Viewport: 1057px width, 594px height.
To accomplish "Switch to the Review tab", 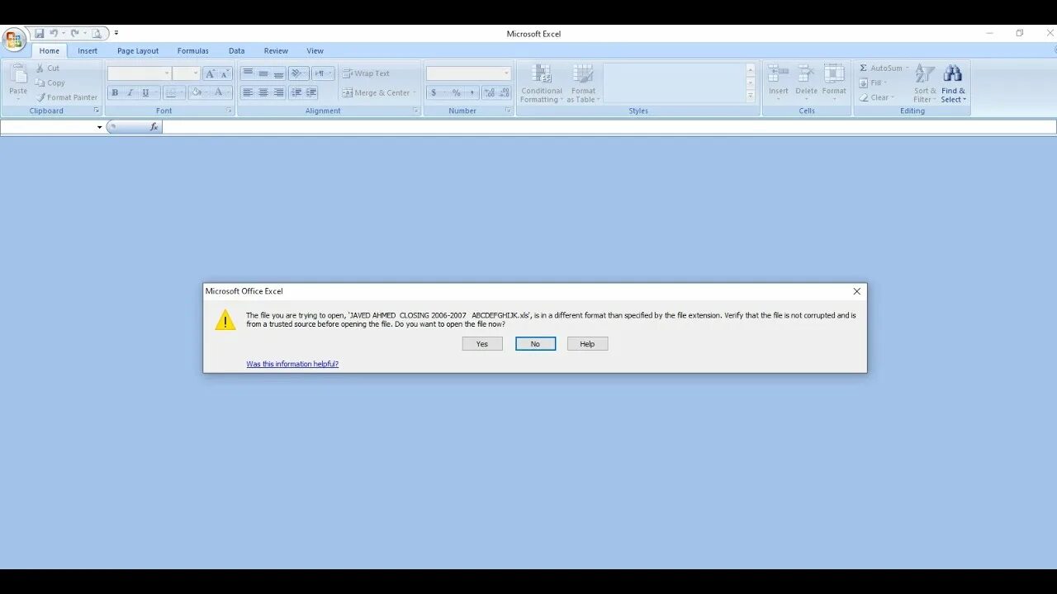I will tap(276, 50).
